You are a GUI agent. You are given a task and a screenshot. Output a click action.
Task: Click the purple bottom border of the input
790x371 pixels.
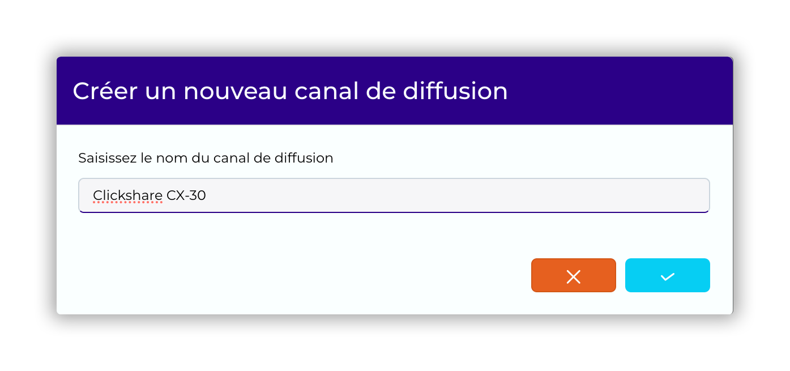click(393, 212)
